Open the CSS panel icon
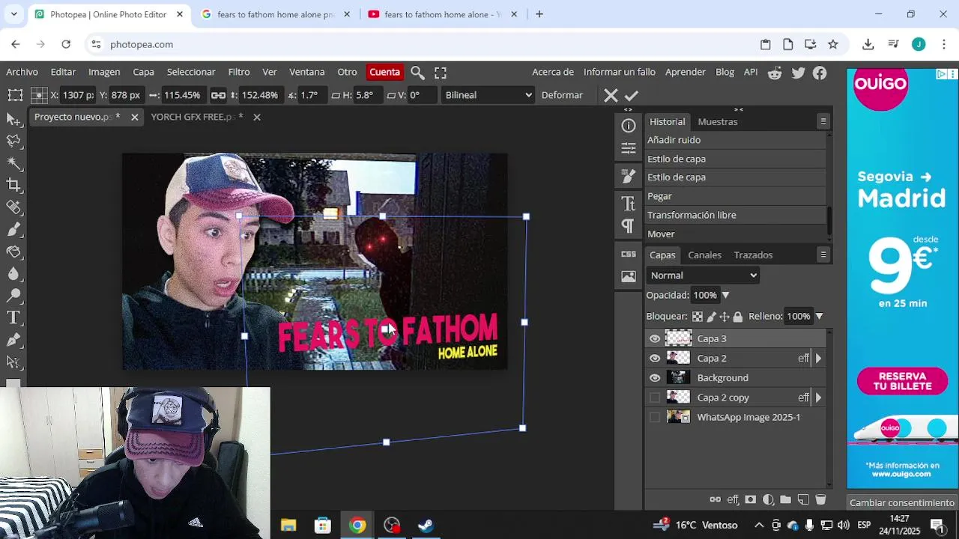The width and height of the screenshot is (959, 539). tap(629, 254)
